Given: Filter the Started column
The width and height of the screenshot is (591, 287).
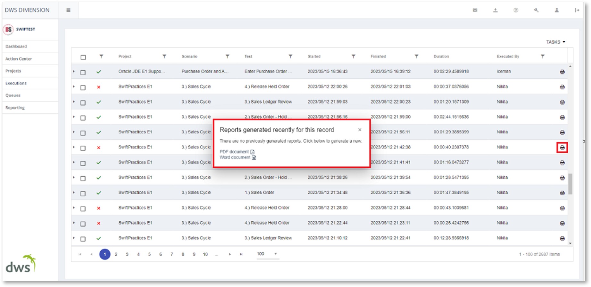Looking at the screenshot, I should 353,56.
